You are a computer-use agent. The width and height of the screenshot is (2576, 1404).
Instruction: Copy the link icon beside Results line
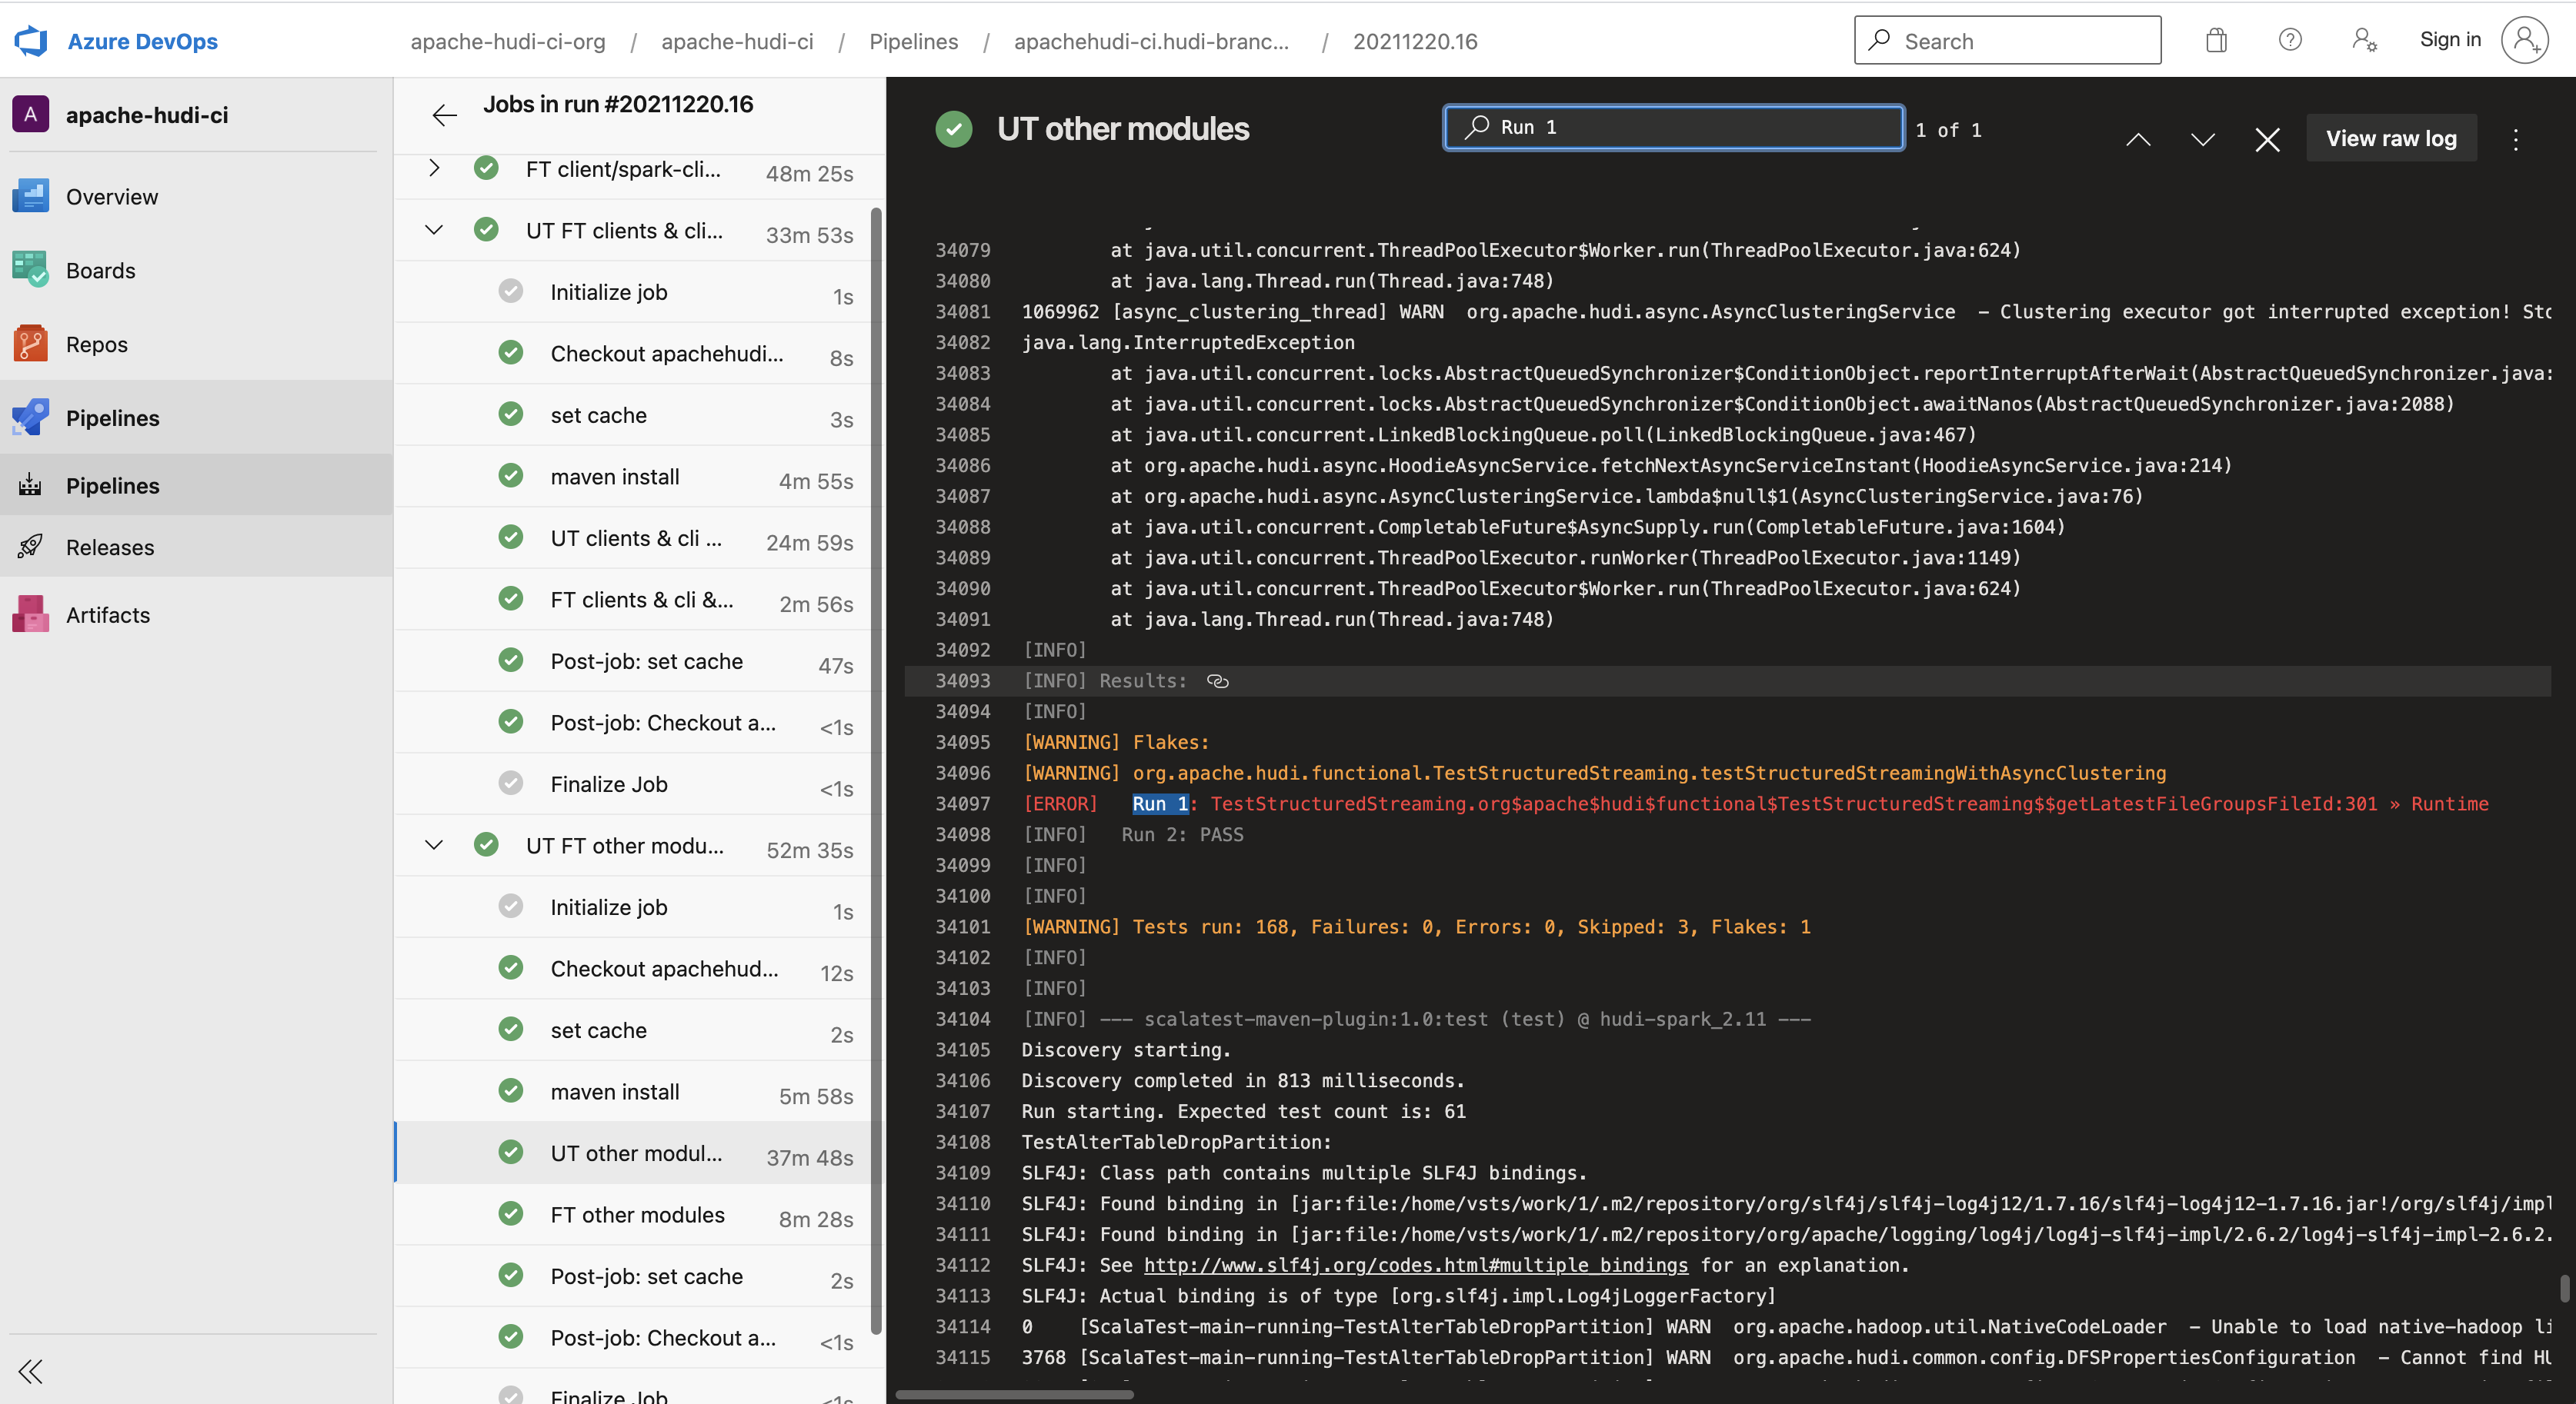[1217, 680]
